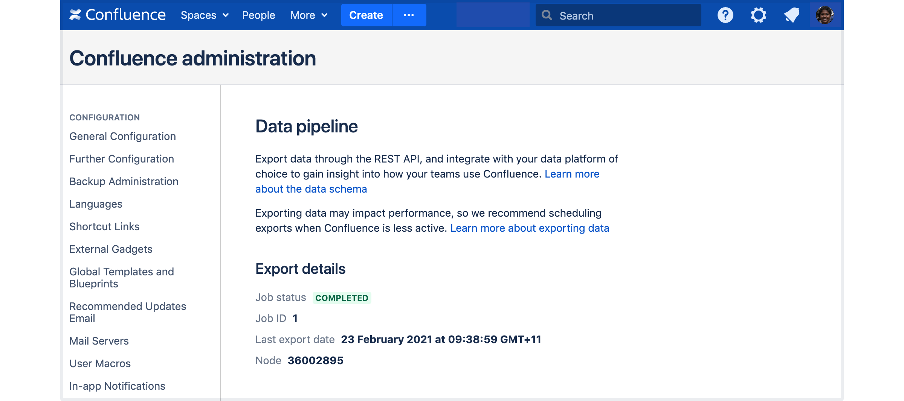
Task: Open the help question mark menu
Action: click(725, 15)
